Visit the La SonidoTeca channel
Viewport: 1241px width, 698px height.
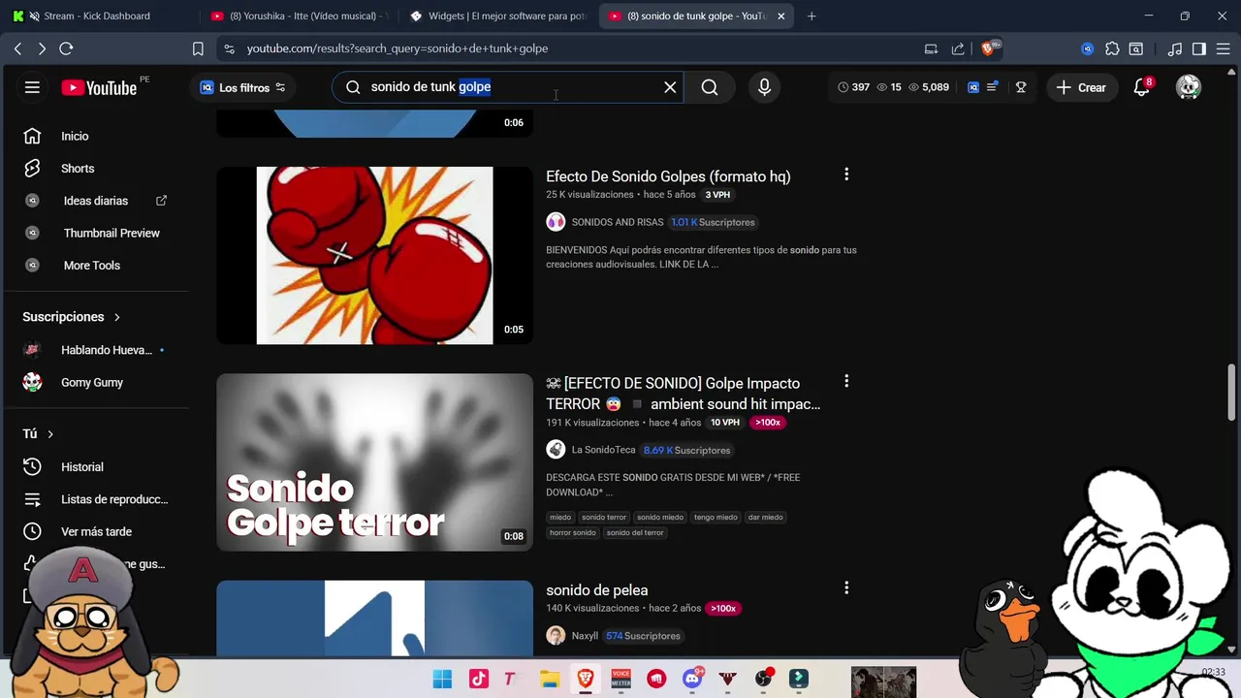click(x=603, y=450)
